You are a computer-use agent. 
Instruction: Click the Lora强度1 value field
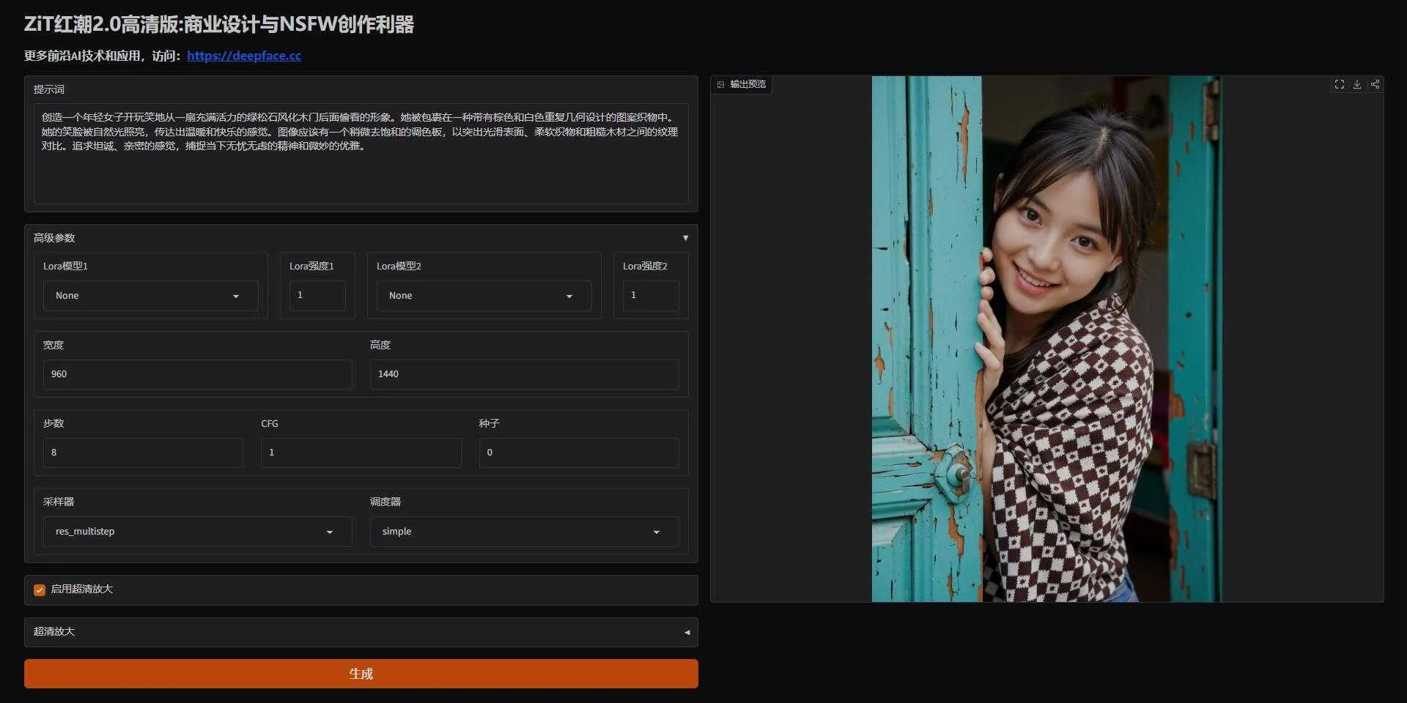point(317,295)
